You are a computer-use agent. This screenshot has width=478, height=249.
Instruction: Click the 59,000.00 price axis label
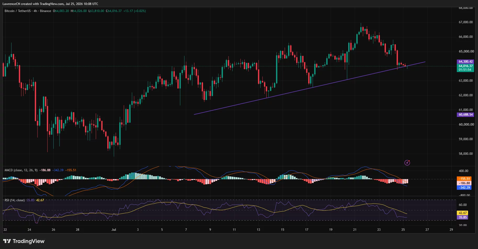(x=466, y=139)
